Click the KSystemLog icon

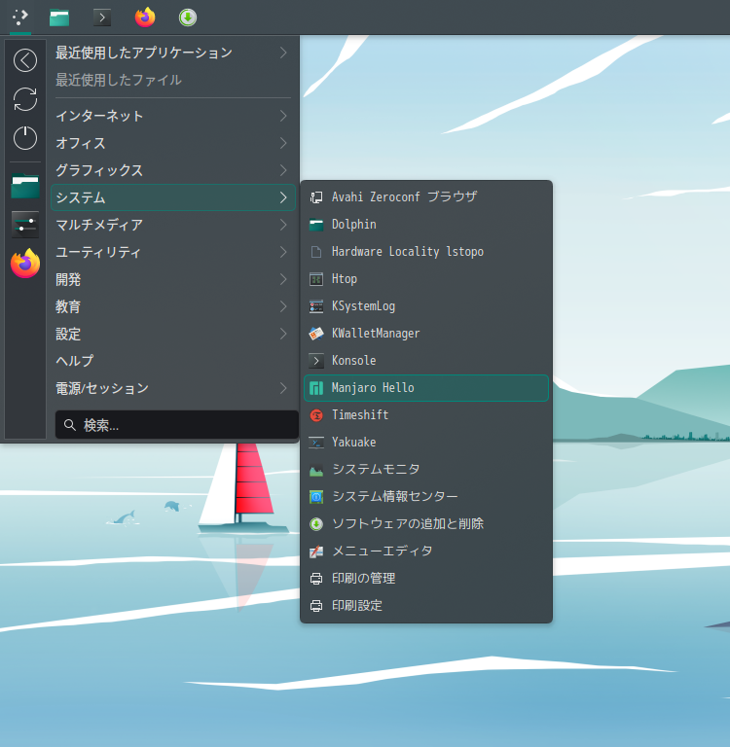click(316, 306)
